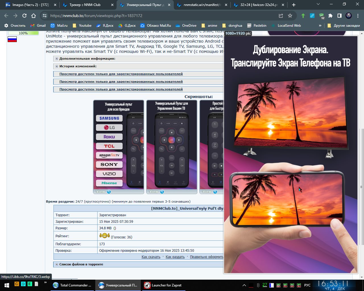
Task: Click the share page icon in address bar
Action: (281, 16)
